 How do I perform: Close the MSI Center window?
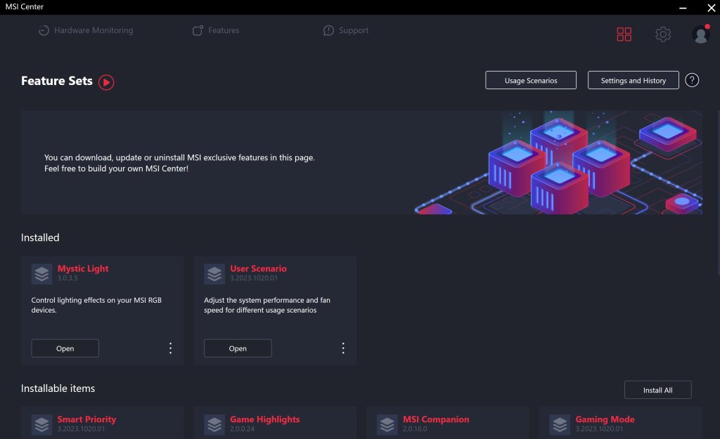point(711,7)
